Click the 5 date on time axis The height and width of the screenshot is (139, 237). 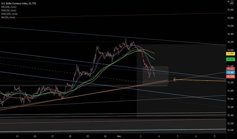coord(177,136)
